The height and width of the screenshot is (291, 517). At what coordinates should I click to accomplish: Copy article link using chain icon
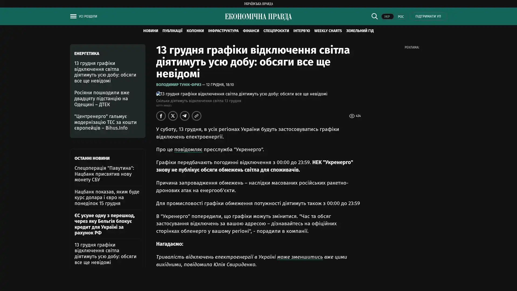click(197, 116)
